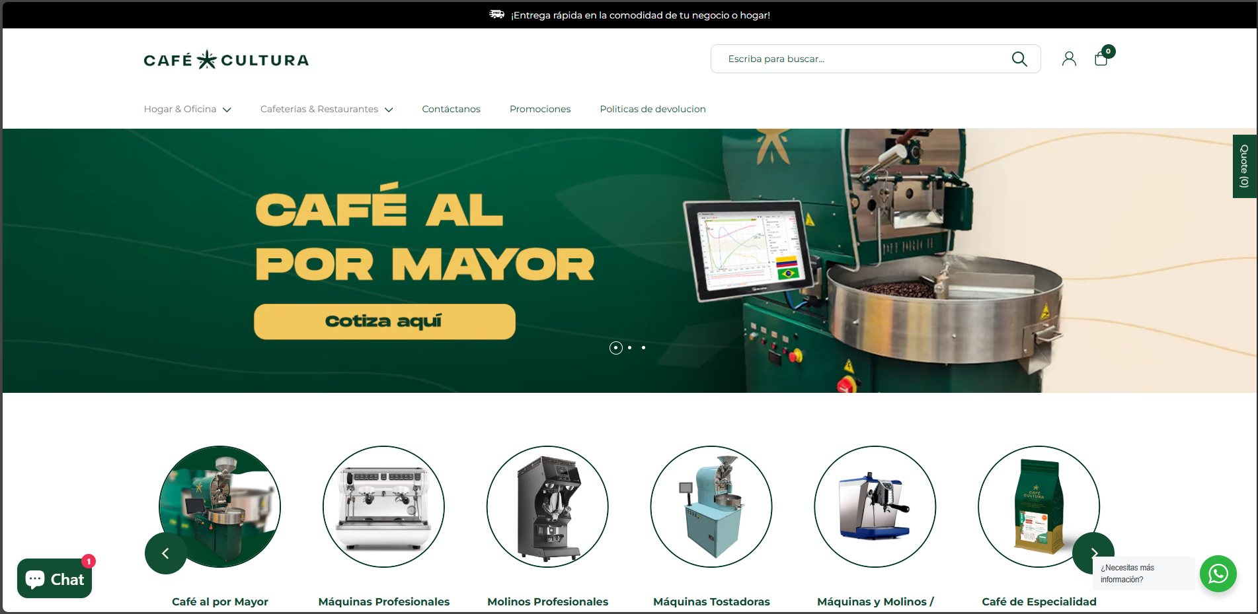Viewport: 1258px width, 614px height.
Task: Open WhatsApp chat icon
Action: pyautogui.click(x=1218, y=574)
